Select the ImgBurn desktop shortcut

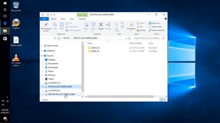click(x=16, y=24)
